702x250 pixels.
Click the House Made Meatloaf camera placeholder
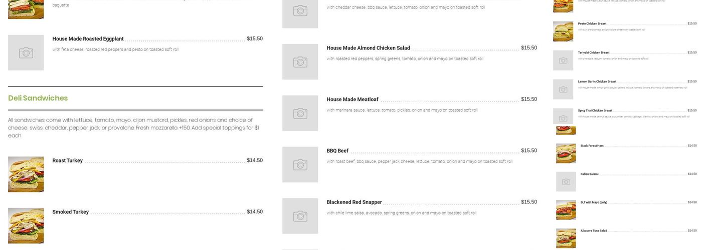point(300,113)
